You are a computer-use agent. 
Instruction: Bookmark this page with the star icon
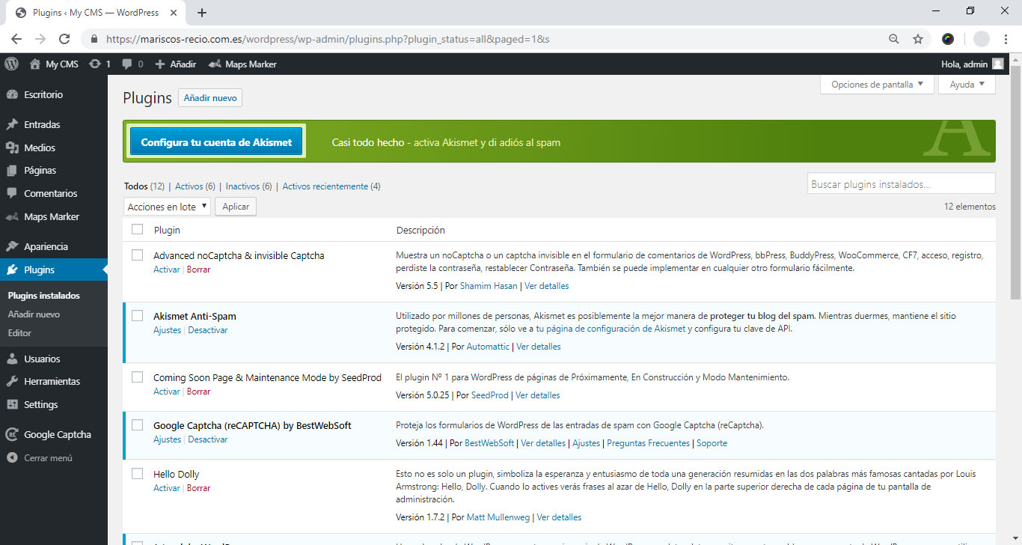[918, 39]
